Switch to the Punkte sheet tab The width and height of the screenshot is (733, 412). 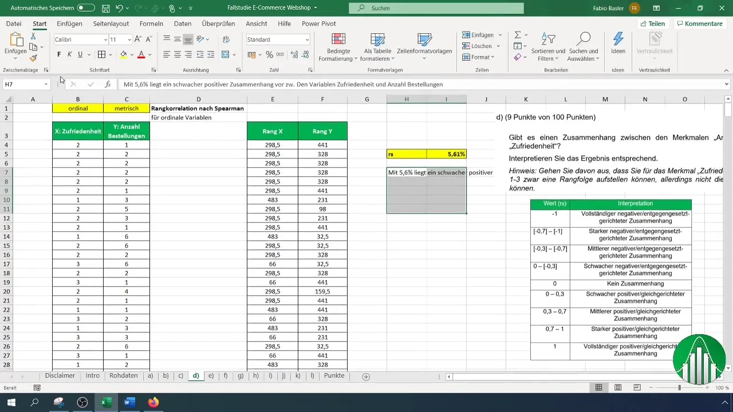pyautogui.click(x=334, y=376)
